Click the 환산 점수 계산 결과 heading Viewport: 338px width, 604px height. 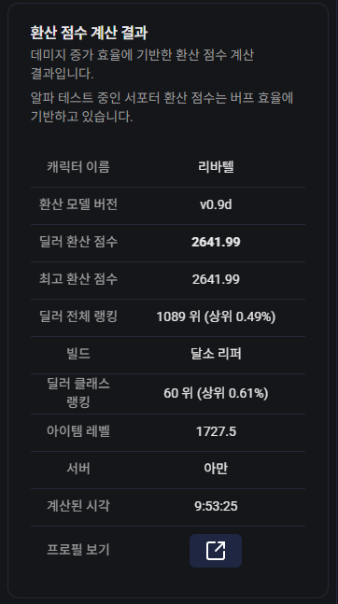tap(89, 33)
